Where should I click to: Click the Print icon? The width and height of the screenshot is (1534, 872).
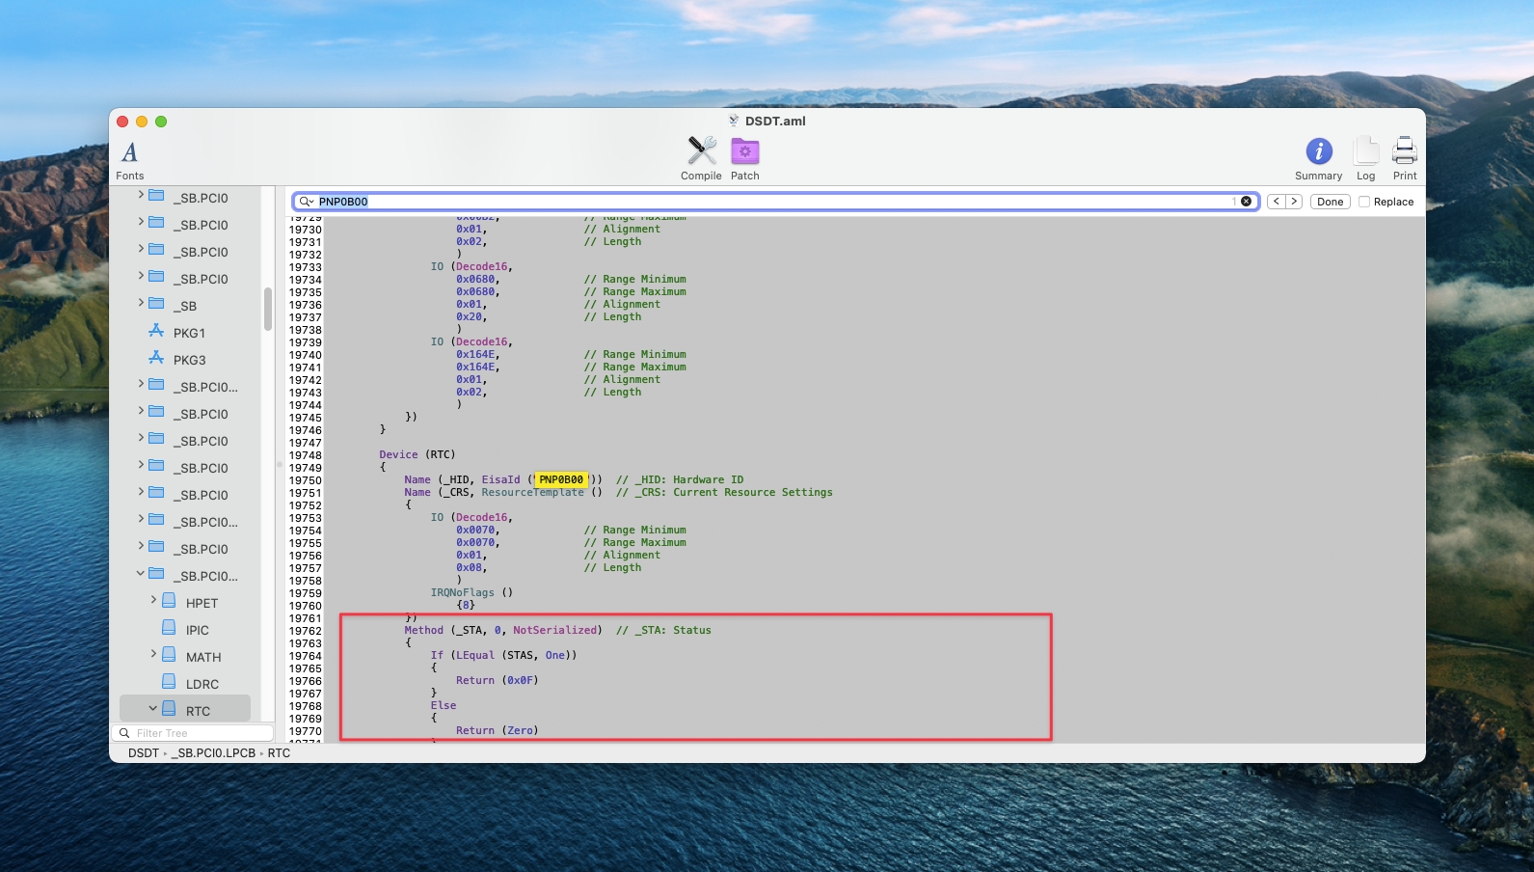click(1405, 151)
